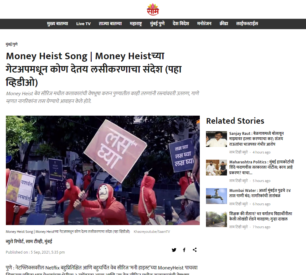The height and width of the screenshot is (275, 306).
Task: Click the Sanjay Raut story thumbnail
Action: [216, 139]
